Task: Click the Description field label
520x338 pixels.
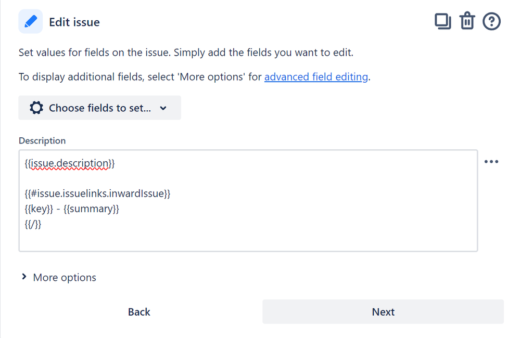Action: (42, 141)
